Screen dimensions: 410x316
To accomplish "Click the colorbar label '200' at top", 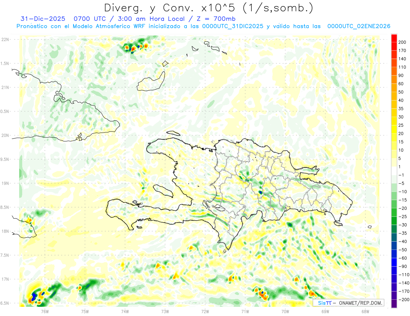I will (x=402, y=42).
